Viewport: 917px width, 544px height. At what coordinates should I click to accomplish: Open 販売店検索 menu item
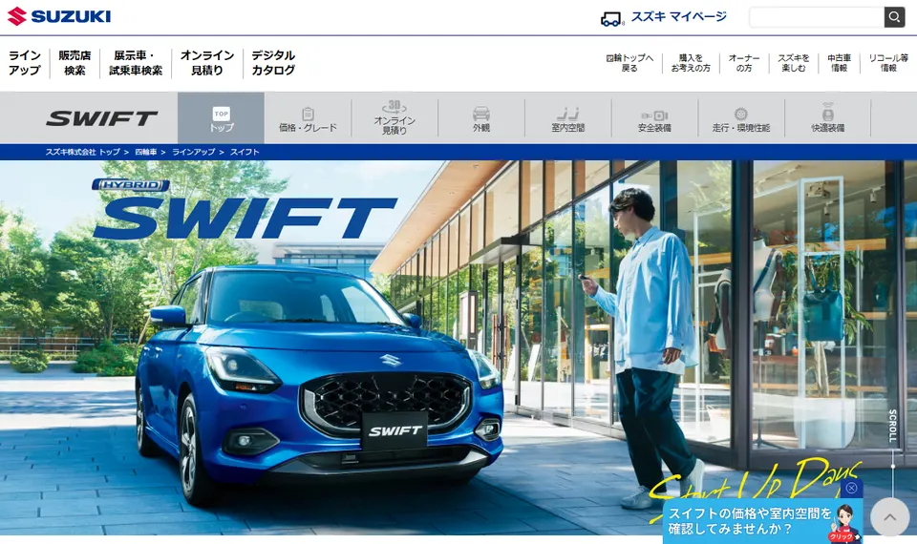[x=75, y=63]
